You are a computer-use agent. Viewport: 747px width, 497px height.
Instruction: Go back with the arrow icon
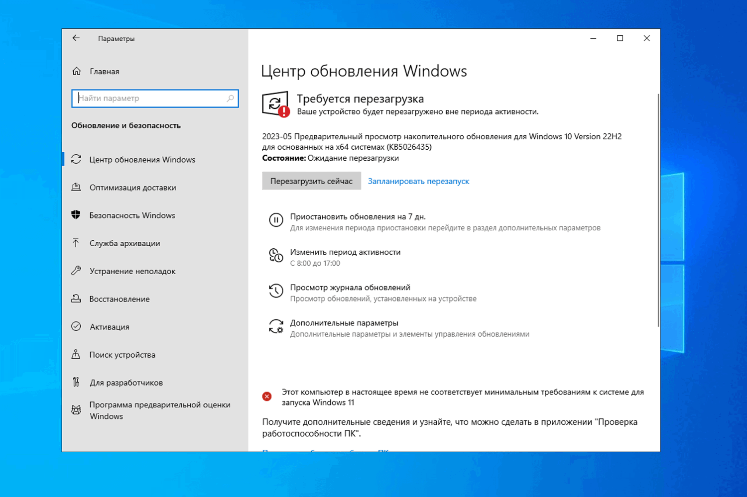pyautogui.click(x=76, y=38)
